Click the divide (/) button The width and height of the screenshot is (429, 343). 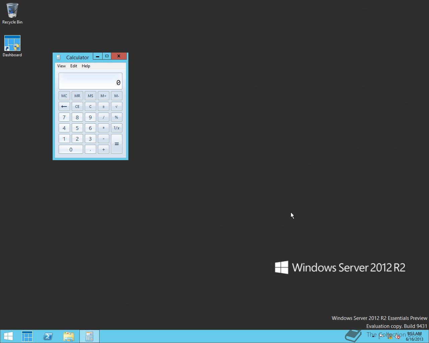click(x=104, y=117)
